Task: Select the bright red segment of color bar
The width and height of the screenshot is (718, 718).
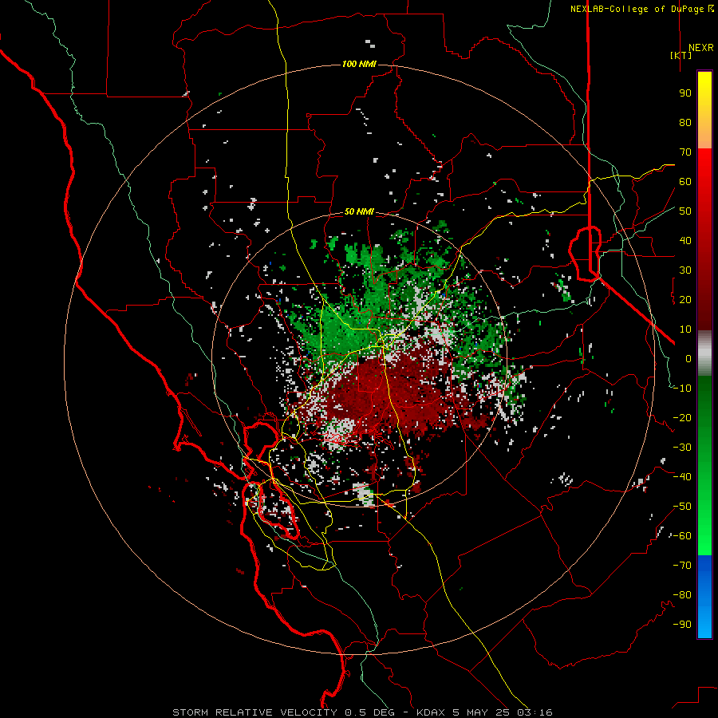Action: tap(704, 174)
